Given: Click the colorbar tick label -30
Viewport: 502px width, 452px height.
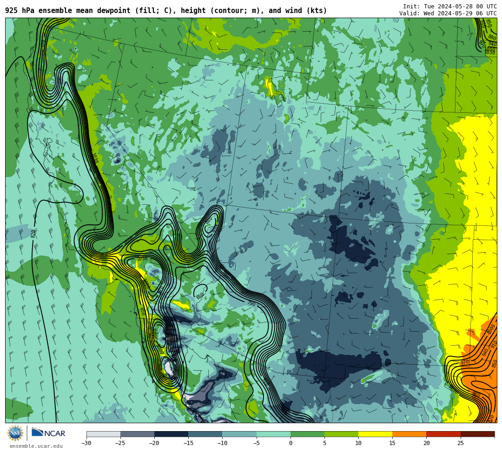Looking at the screenshot, I should [86, 443].
